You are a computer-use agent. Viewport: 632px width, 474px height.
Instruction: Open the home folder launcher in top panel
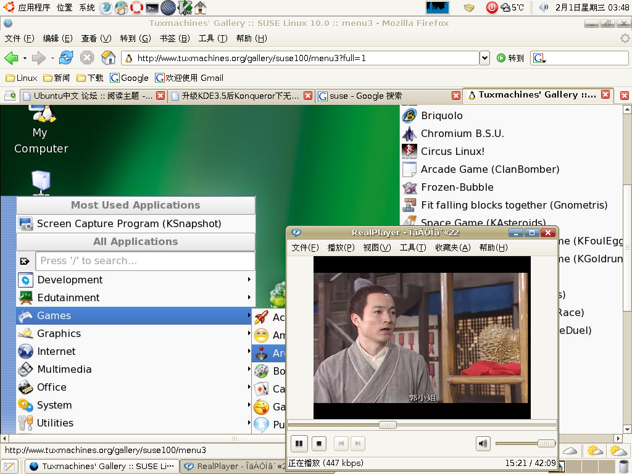tap(201, 7)
